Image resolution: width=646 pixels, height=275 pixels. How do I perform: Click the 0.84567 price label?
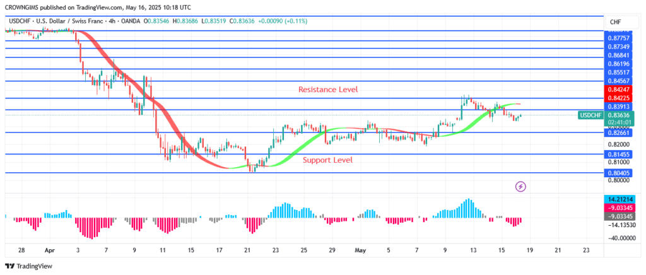(620, 81)
